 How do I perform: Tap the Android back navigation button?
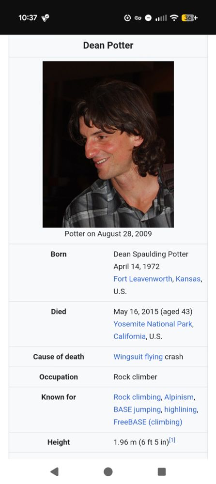[54, 471]
